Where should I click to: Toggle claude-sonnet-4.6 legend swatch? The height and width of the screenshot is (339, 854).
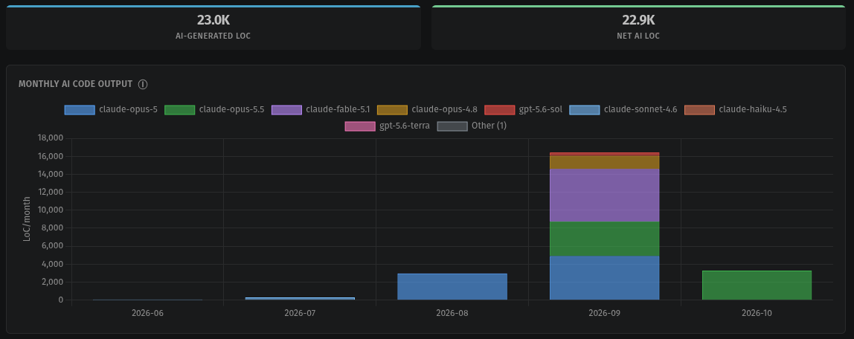pos(585,110)
